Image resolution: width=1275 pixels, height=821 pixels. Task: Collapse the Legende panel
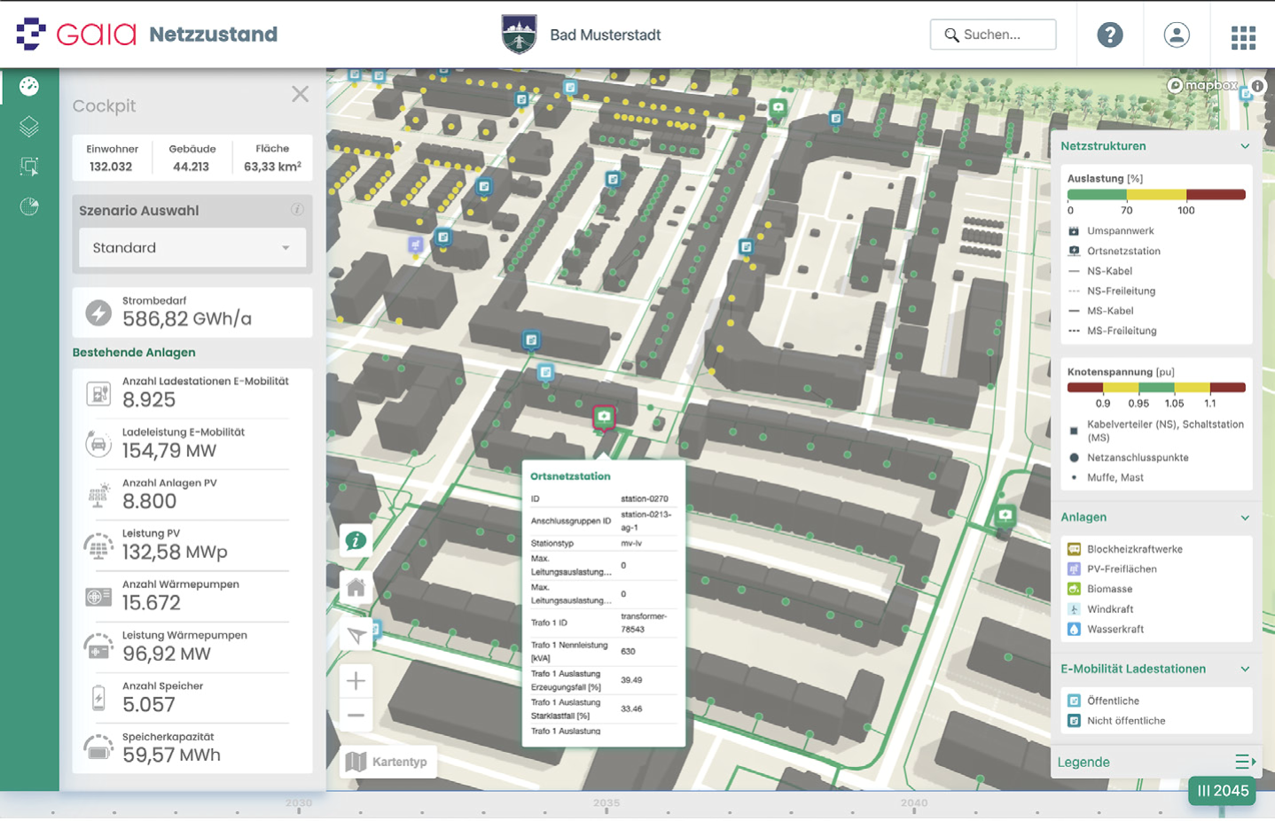1245,762
